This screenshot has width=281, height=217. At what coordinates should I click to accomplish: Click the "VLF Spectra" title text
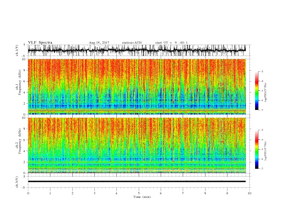[x=40, y=43]
